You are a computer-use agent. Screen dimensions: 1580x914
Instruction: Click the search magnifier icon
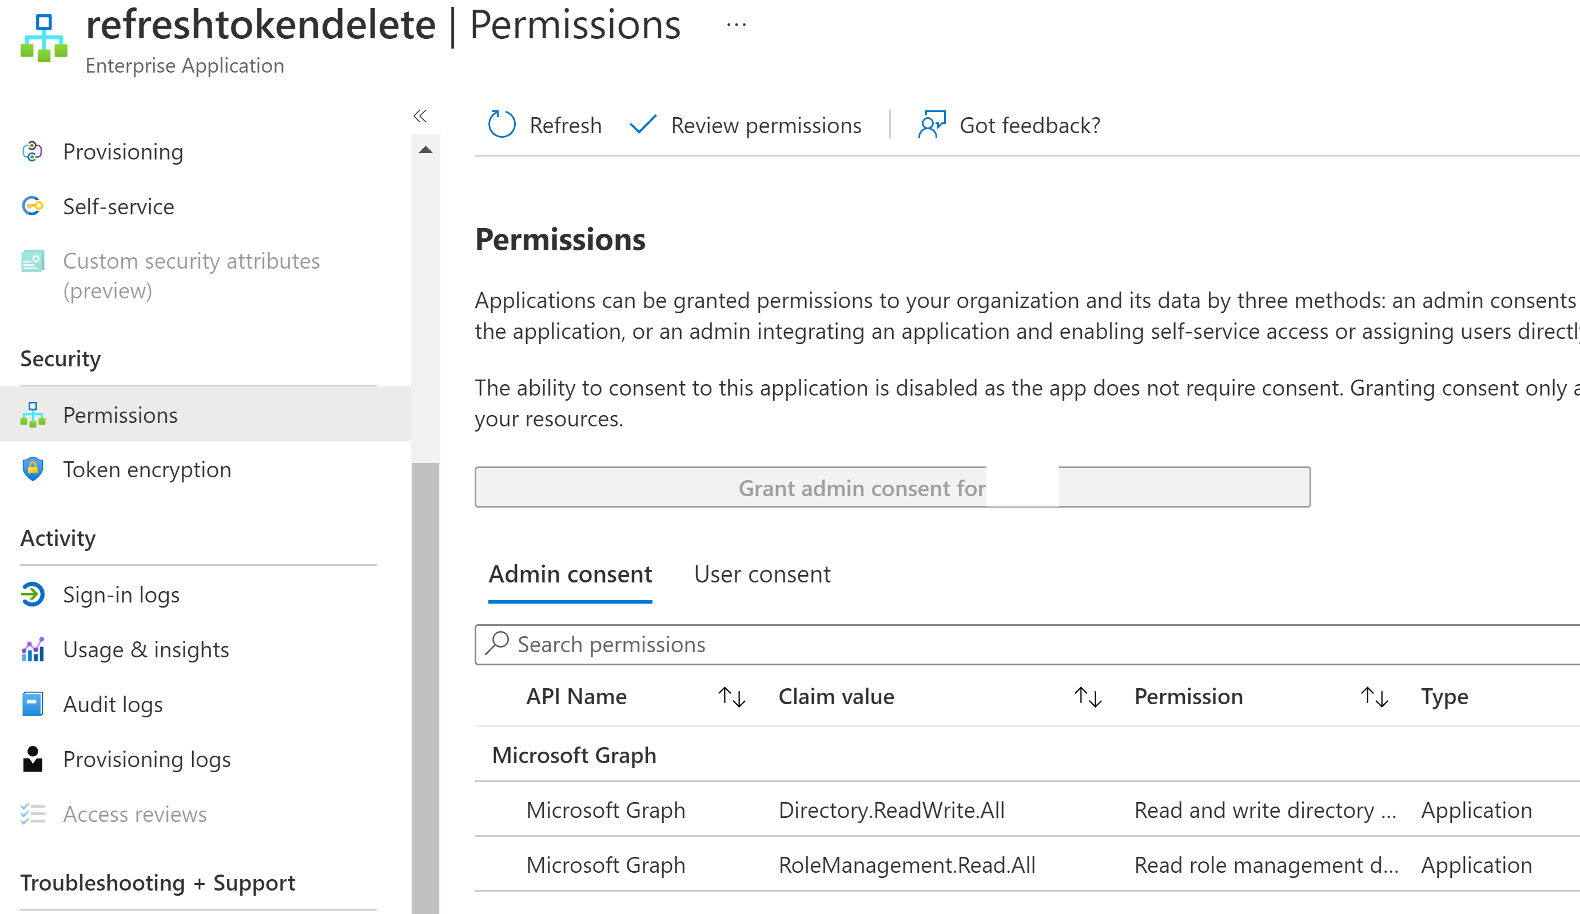click(497, 643)
